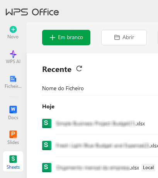Screen dimensions: 158x178
Task: Open the WPS AI sparkle icon
Action: click(x=13, y=54)
